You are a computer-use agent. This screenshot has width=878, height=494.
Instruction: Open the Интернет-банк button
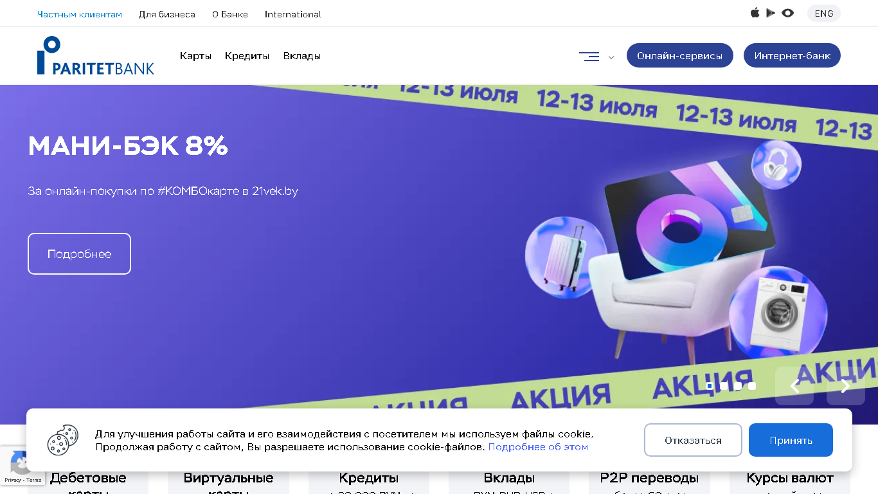pos(792,55)
